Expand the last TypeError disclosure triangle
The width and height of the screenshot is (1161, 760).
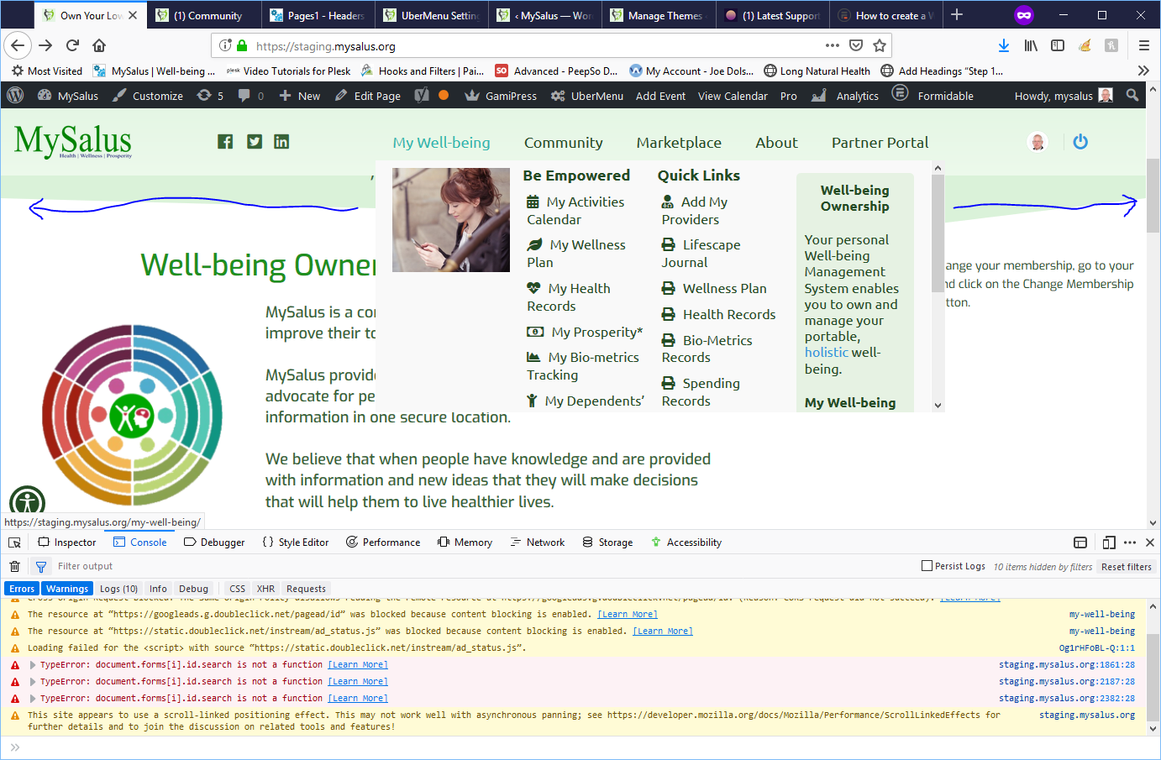(33, 698)
